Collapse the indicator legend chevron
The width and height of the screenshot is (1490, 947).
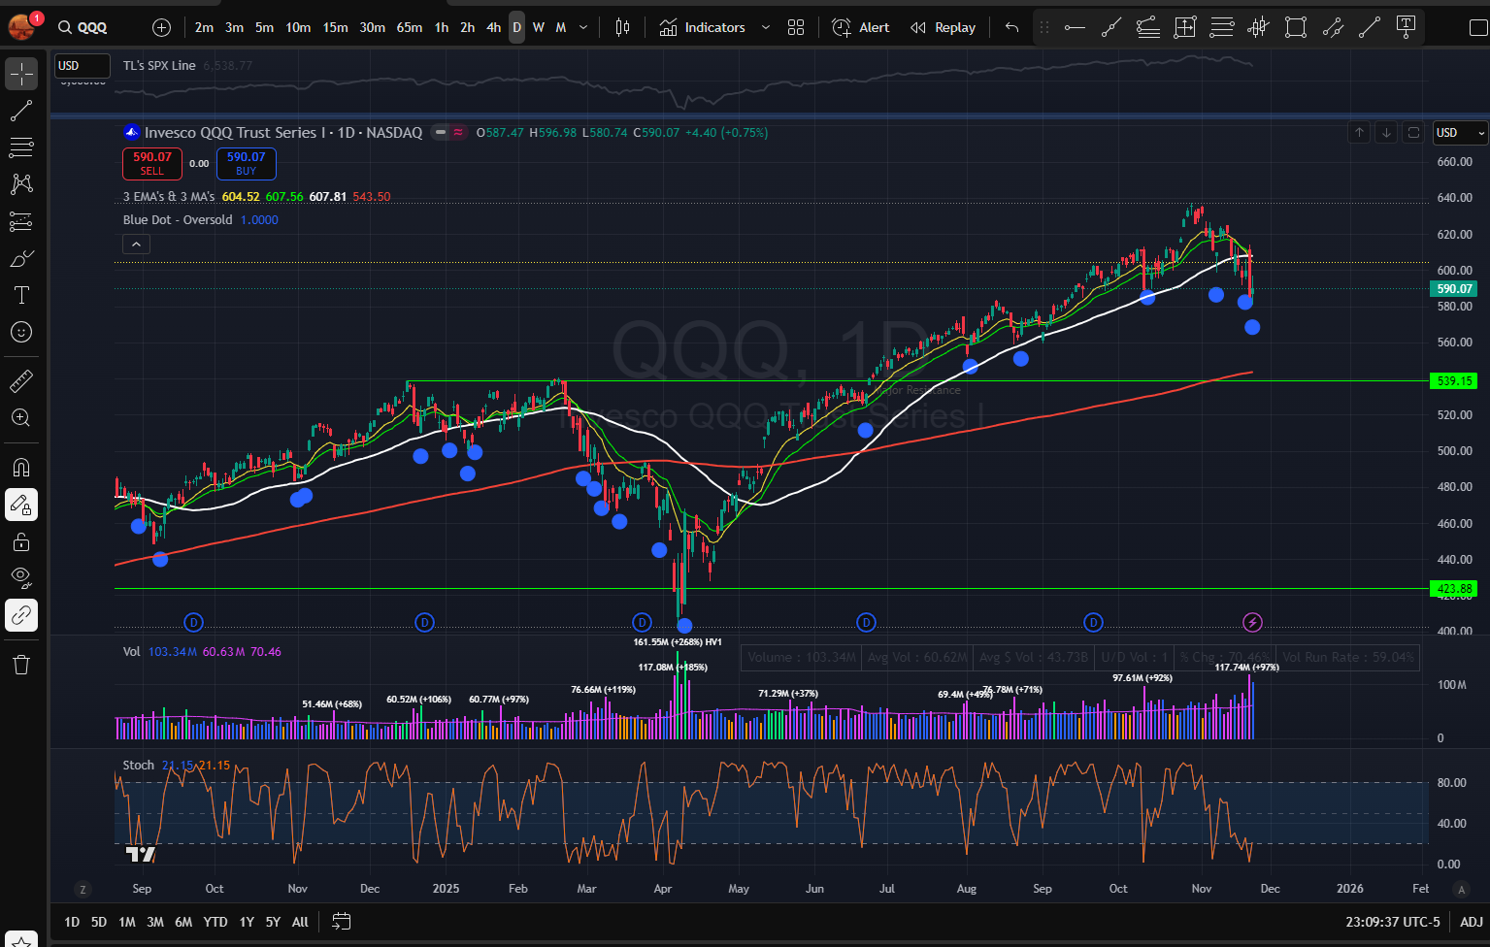pyautogui.click(x=136, y=245)
